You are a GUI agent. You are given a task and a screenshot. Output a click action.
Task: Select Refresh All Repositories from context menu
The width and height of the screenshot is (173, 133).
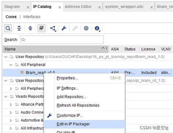click(78, 105)
